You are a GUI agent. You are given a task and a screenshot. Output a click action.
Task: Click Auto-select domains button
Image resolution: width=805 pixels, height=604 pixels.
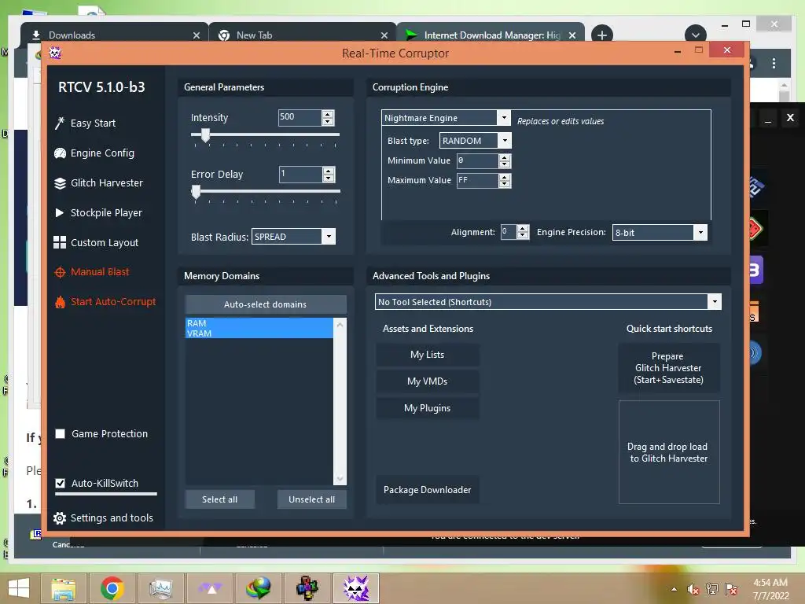266,304
